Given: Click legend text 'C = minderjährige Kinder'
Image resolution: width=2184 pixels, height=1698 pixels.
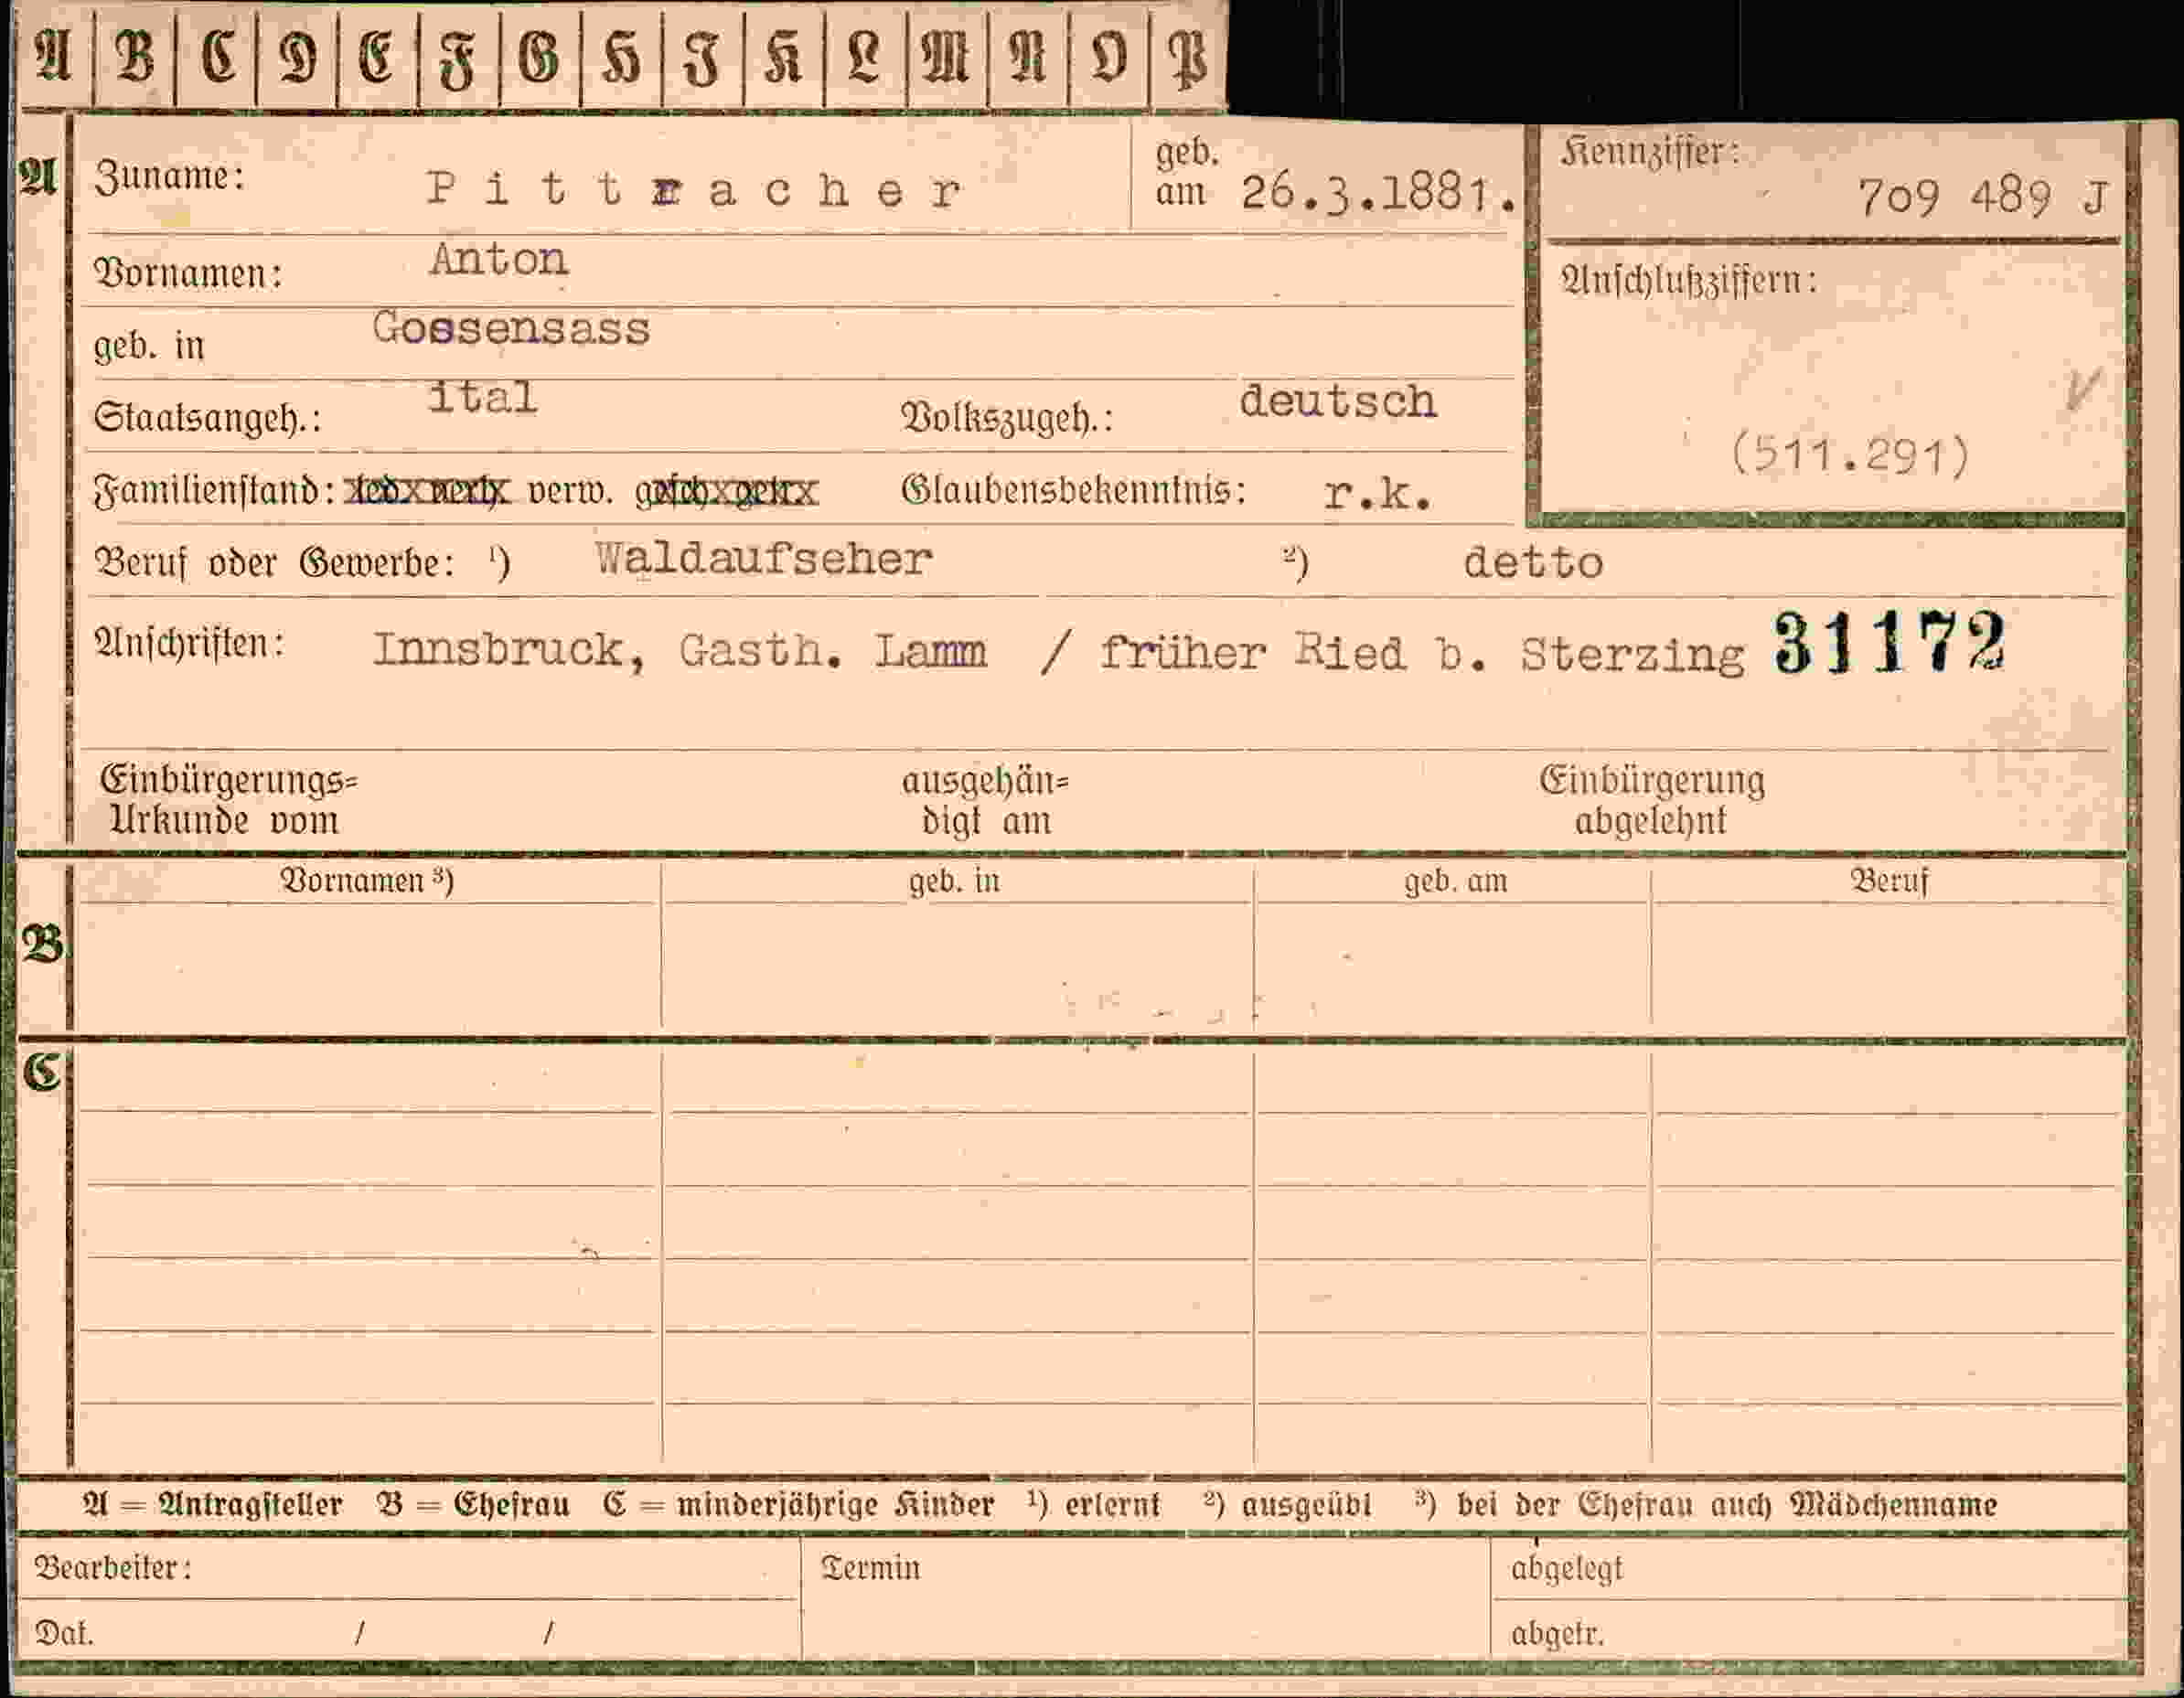Looking at the screenshot, I should point(798,1505).
